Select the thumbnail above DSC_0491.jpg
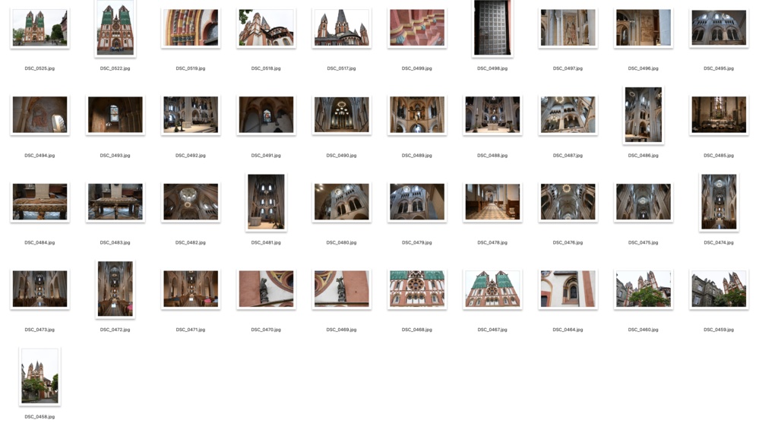Screen dimensions: 778x423 [x=266, y=115]
